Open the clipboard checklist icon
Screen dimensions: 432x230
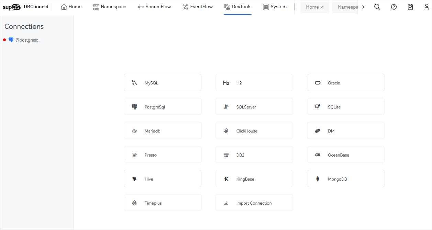point(410,7)
